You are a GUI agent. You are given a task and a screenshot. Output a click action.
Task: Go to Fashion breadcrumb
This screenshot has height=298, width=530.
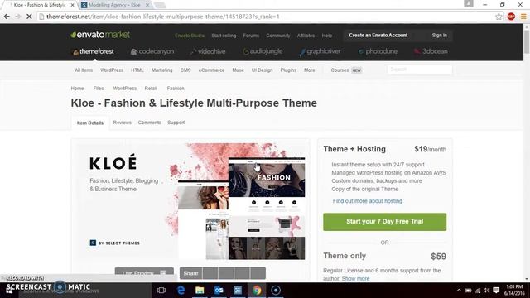(176, 89)
